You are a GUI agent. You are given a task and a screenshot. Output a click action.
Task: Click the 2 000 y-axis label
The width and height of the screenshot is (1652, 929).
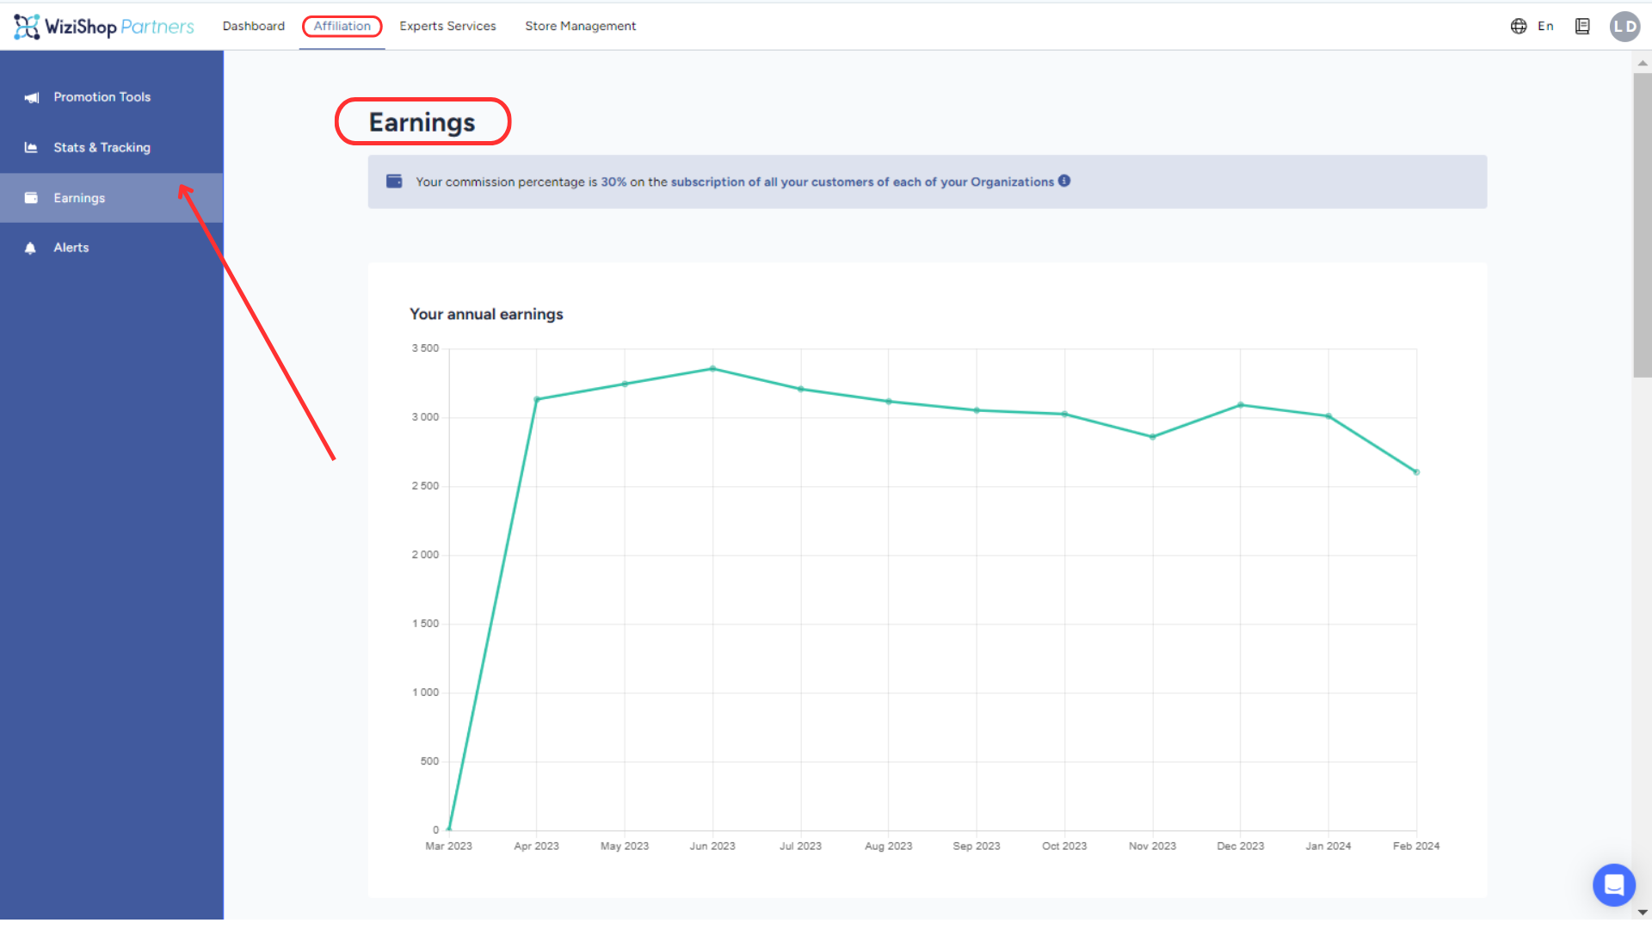coord(425,555)
